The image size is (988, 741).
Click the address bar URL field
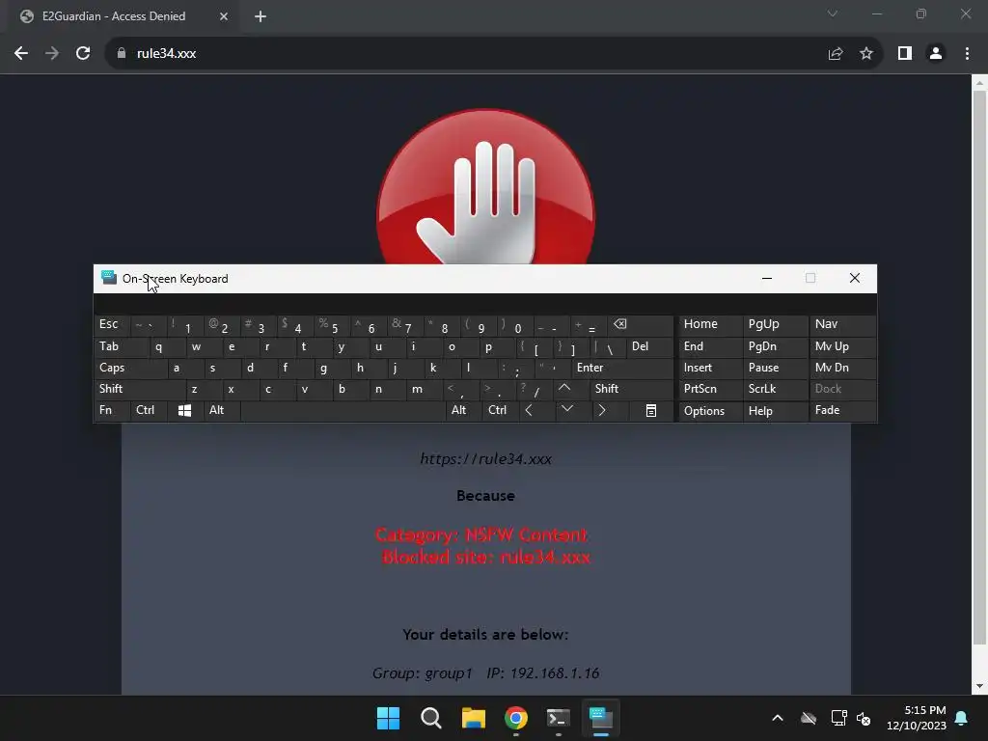coord(466,54)
